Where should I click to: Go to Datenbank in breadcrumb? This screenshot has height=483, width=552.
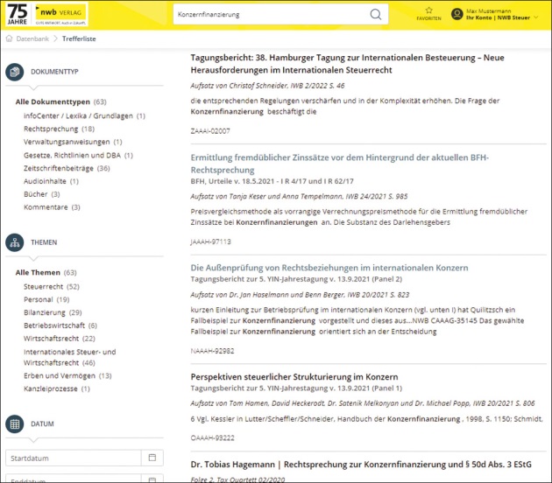click(x=33, y=38)
